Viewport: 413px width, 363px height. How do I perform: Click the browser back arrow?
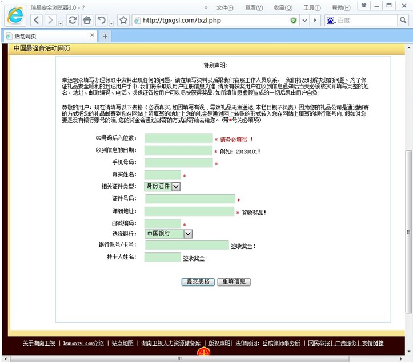(37, 20)
